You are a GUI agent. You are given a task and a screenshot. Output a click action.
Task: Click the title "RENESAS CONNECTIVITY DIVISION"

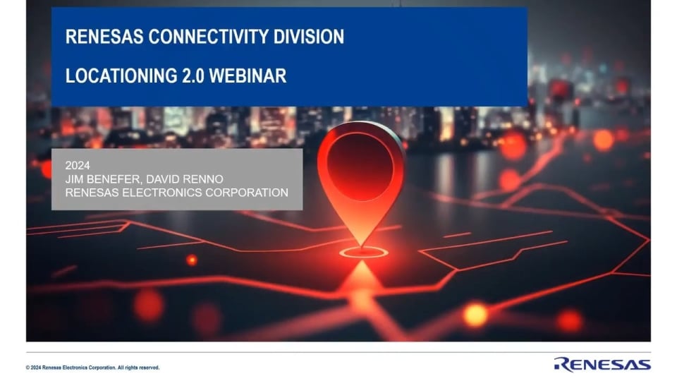click(205, 37)
